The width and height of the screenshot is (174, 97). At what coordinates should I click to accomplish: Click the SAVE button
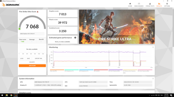(x=28, y=58)
